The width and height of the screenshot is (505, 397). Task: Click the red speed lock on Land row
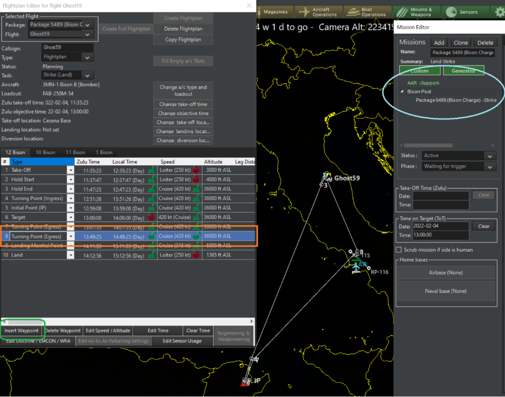click(x=195, y=255)
